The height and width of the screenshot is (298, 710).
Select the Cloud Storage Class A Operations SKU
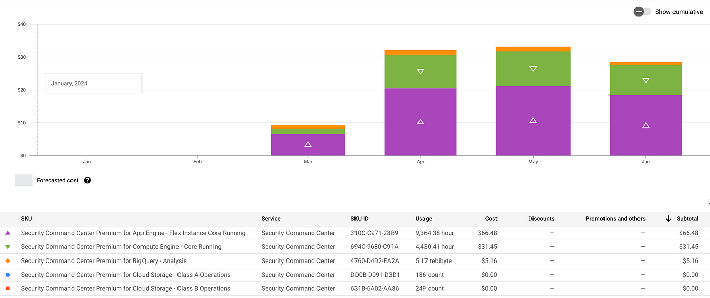126,275
